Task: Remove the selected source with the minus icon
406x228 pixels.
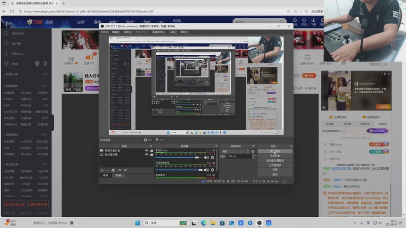Action: (108, 170)
